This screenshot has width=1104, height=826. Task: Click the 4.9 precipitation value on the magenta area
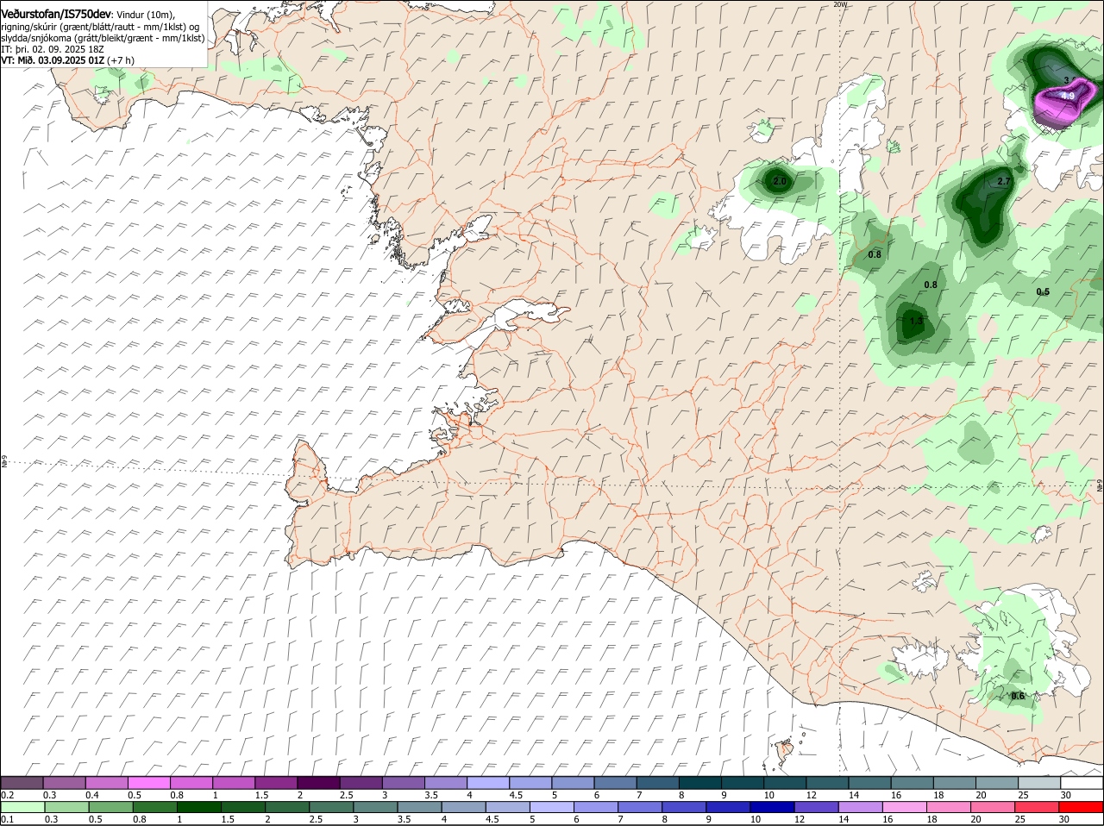tap(1068, 96)
